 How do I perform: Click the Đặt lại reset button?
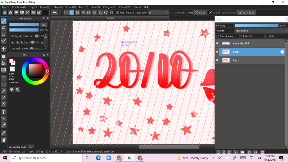[200, 12]
